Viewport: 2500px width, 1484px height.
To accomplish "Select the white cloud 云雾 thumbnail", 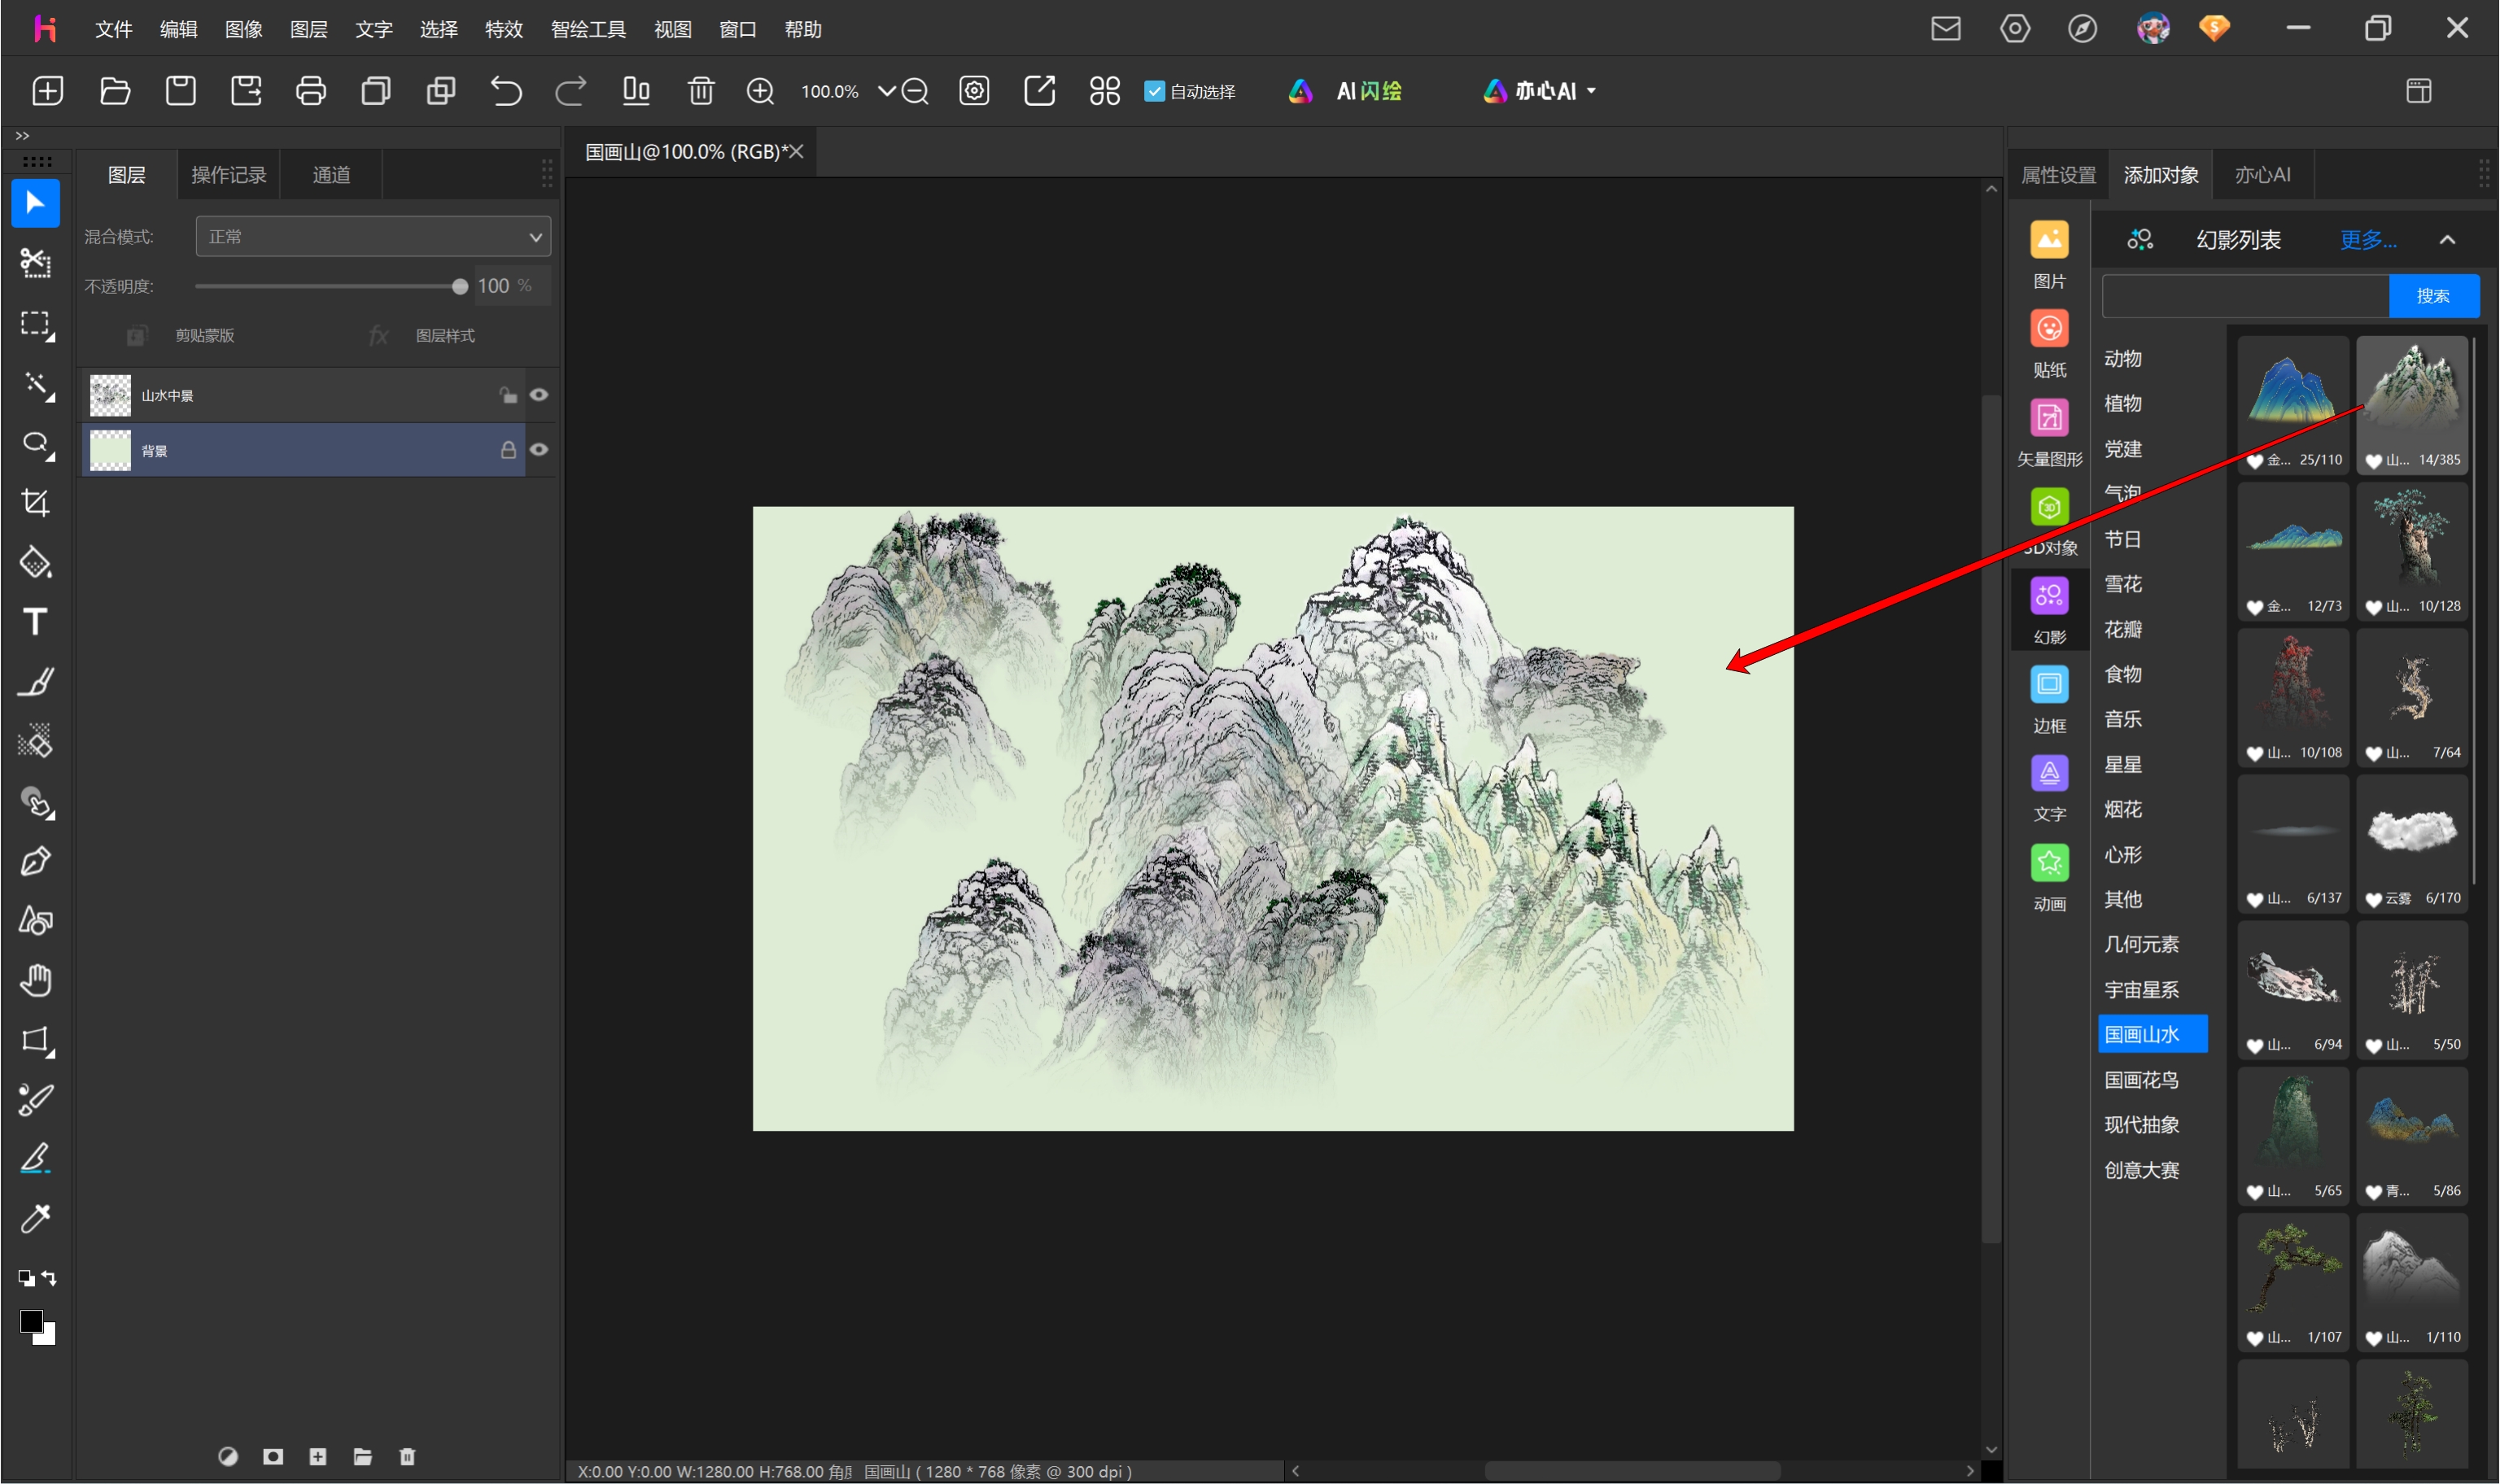I will point(2411,843).
